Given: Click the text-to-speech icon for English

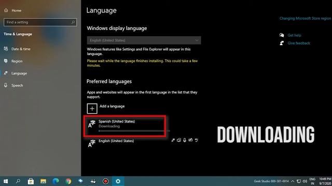Looking at the screenshot, I should (179, 140).
